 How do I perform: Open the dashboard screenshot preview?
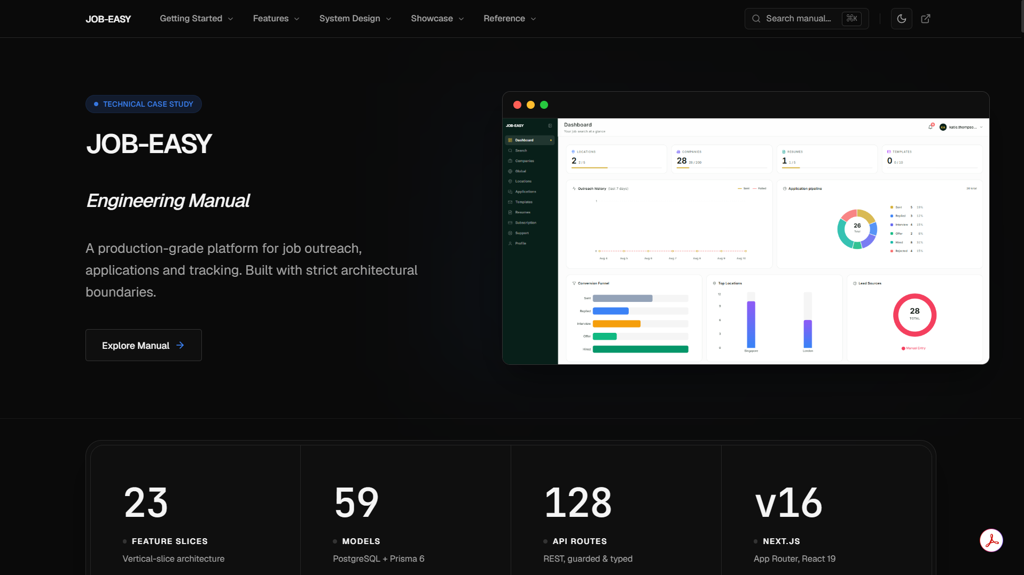coord(746,228)
